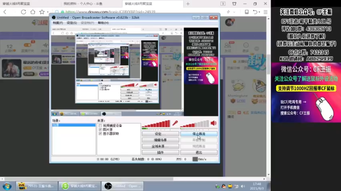341x191 pixels.
Task: Click the browser scrollbar up arrow
Action: pyautogui.click(x=269, y=19)
